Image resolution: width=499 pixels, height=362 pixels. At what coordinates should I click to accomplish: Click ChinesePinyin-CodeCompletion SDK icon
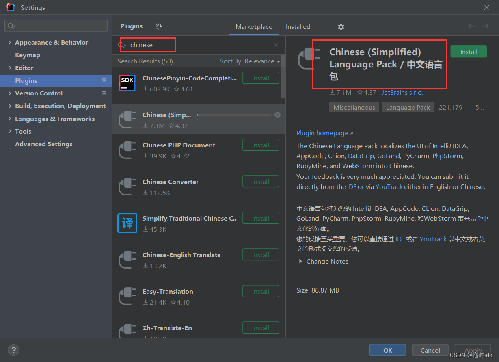pyautogui.click(x=127, y=83)
